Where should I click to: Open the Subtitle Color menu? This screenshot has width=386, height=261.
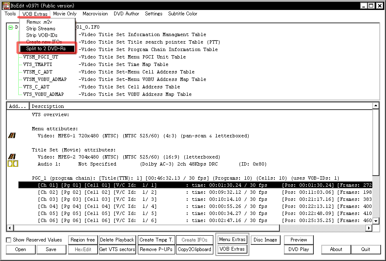[x=183, y=14]
